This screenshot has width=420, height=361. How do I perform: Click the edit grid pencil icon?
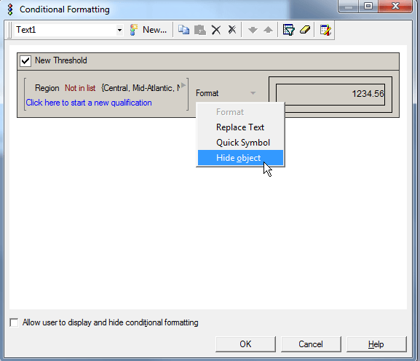pyautogui.click(x=325, y=30)
